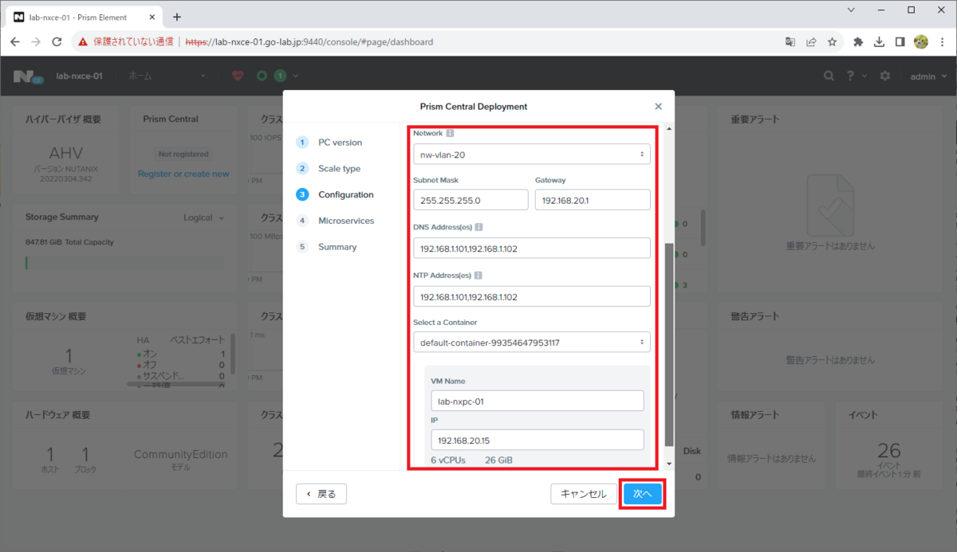The height and width of the screenshot is (552, 957).
Task: Click the キャンセル cancel button
Action: (584, 494)
